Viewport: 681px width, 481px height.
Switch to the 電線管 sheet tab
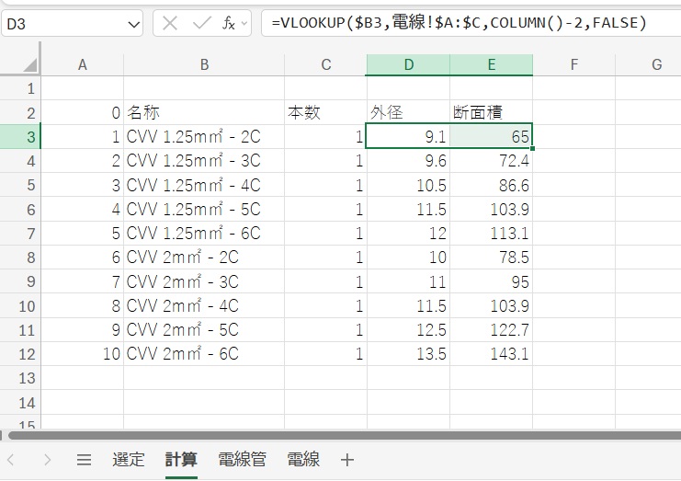242,460
